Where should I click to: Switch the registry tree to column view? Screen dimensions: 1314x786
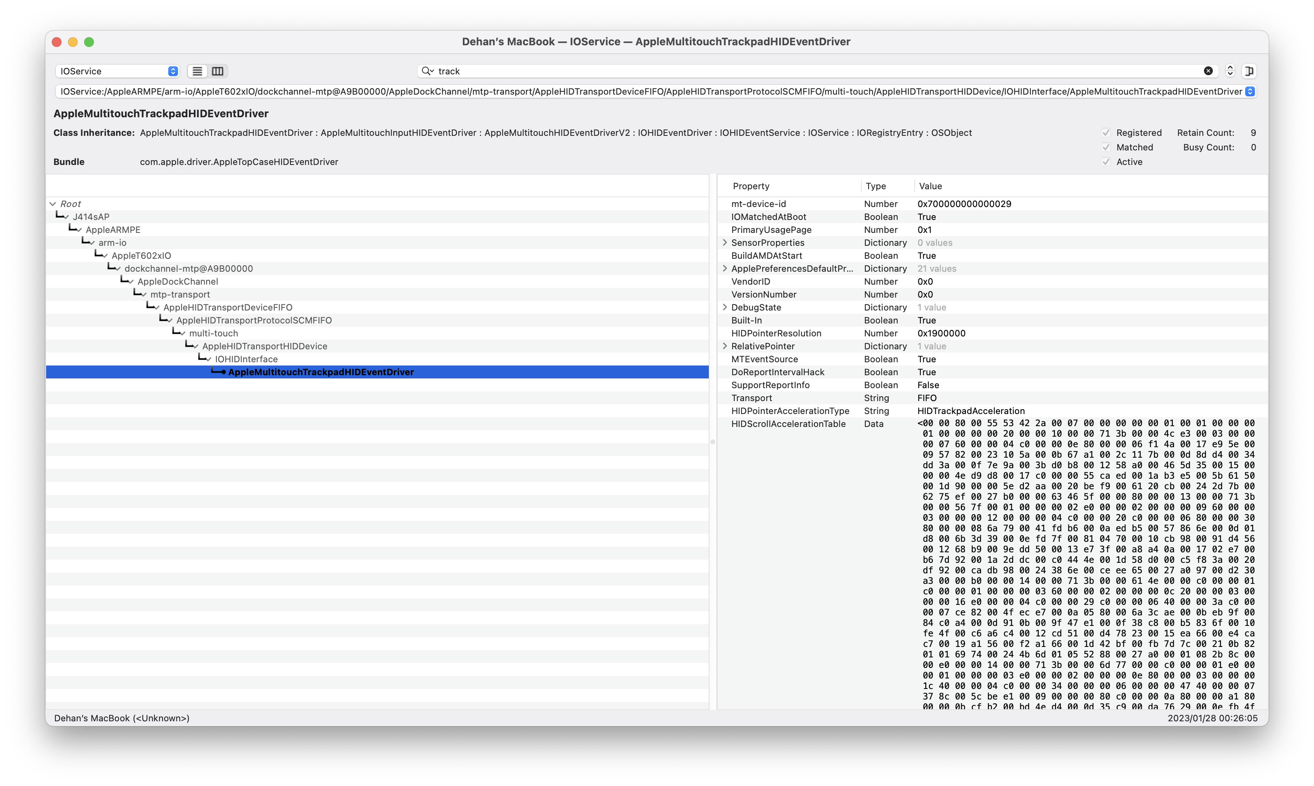click(x=217, y=71)
